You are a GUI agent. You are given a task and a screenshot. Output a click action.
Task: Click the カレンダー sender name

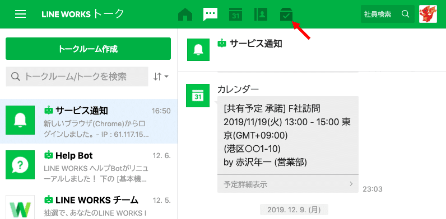click(238, 89)
